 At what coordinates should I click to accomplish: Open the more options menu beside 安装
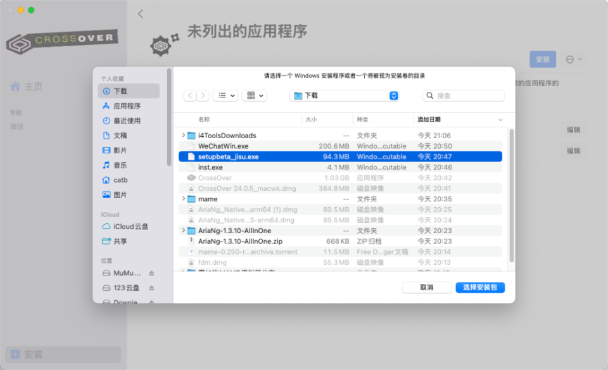[574, 60]
